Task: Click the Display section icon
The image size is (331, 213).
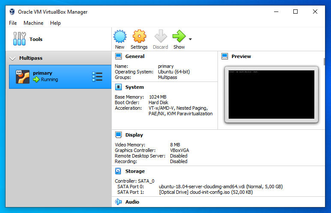Action: pyautogui.click(x=118, y=135)
